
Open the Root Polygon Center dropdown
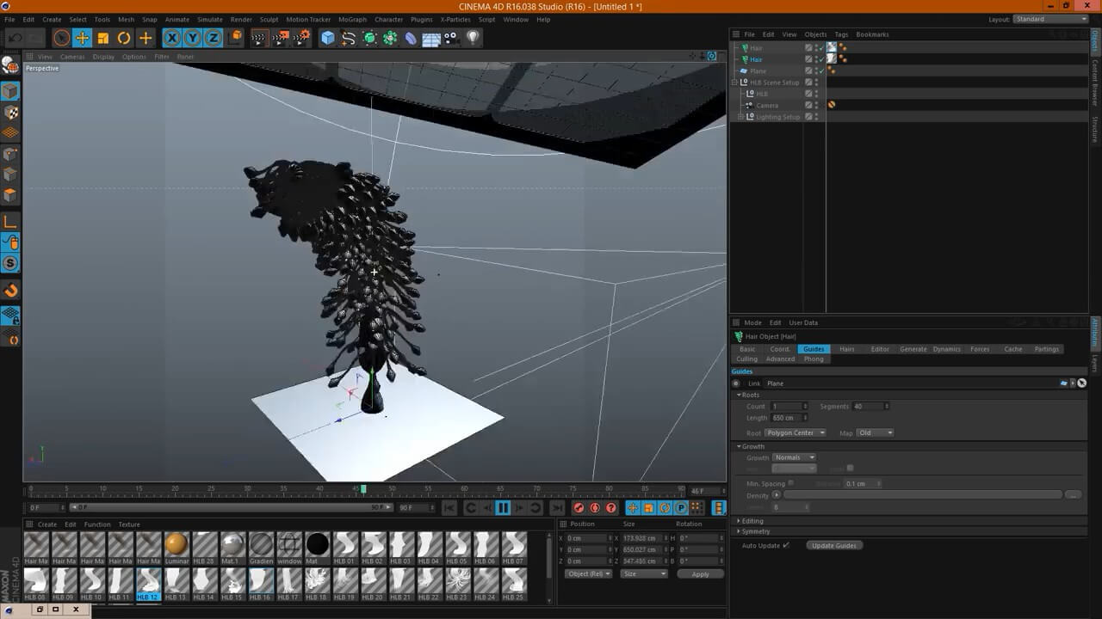[796, 432]
